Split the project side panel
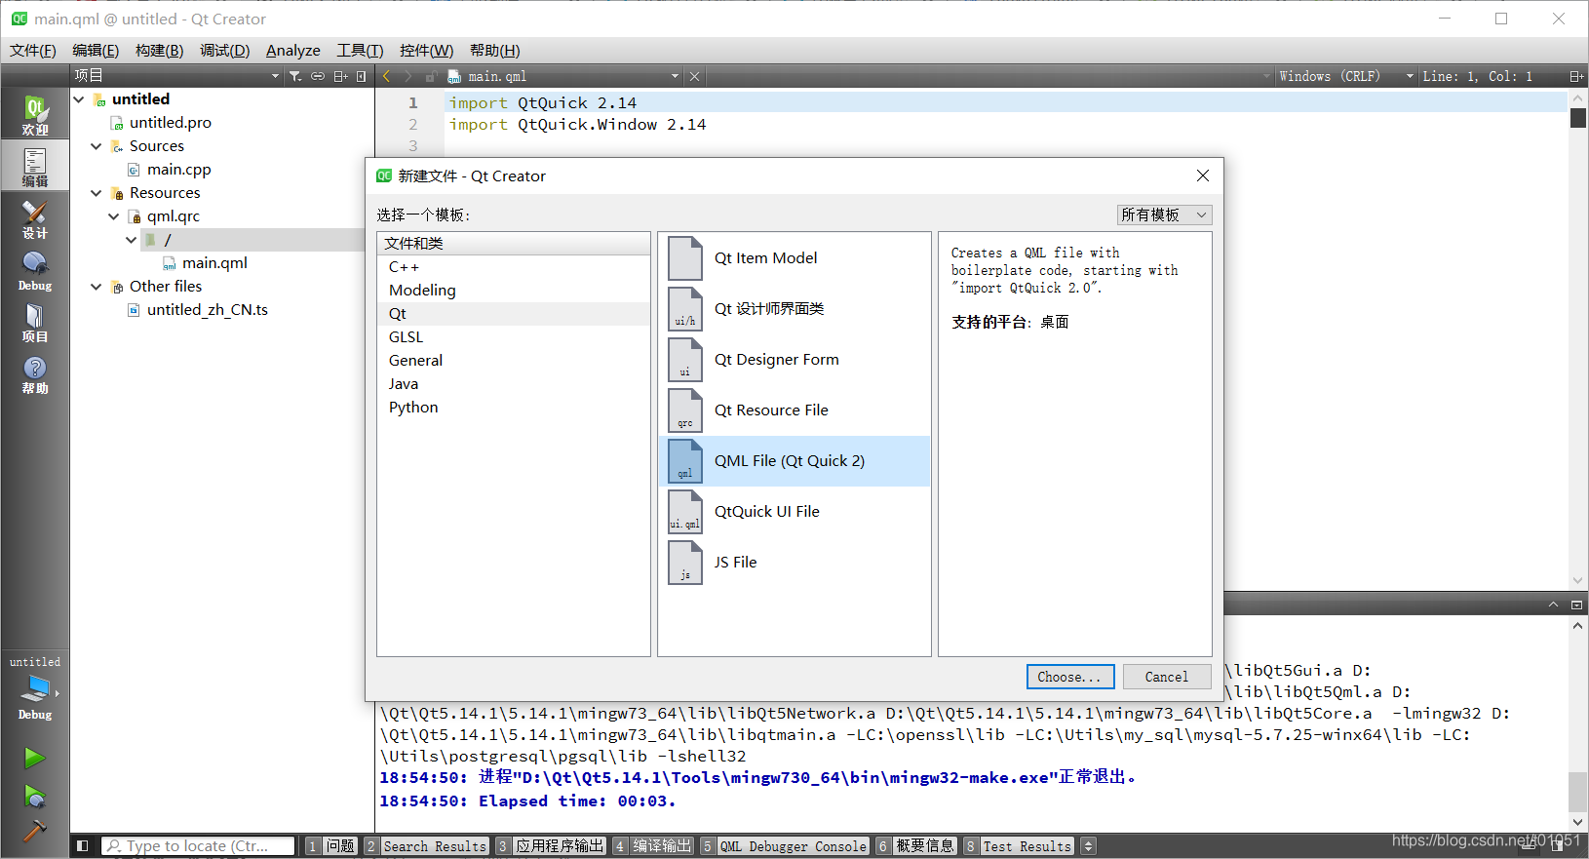Viewport: 1589px width, 859px height. pyautogui.click(x=340, y=76)
